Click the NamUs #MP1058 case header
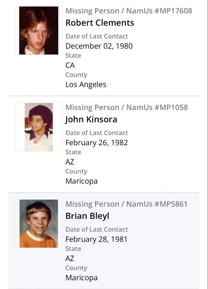Screen dimensions: 208x289 (127, 108)
